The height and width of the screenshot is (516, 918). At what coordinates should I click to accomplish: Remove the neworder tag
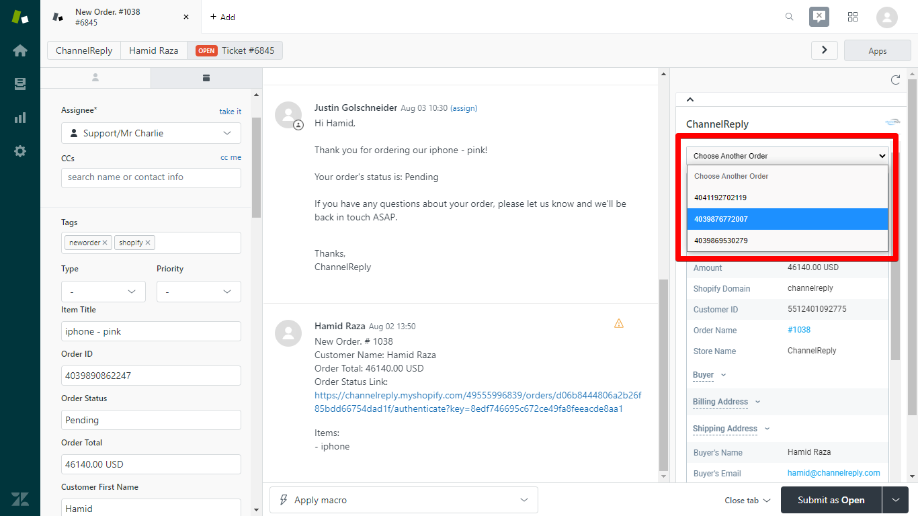tap(106, 243)
